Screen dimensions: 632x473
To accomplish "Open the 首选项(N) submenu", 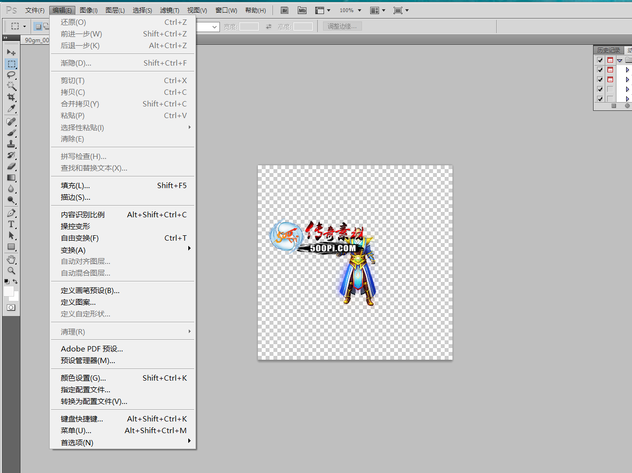I will [x=123, y=442].
